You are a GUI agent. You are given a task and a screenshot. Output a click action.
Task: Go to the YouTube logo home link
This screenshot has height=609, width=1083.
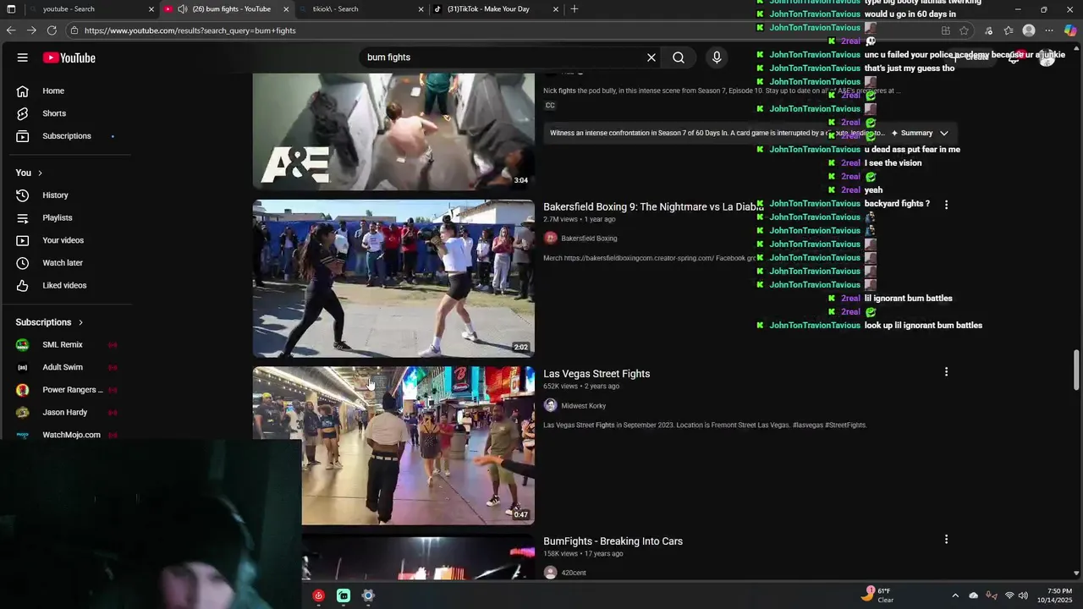[x=69, y=58]
